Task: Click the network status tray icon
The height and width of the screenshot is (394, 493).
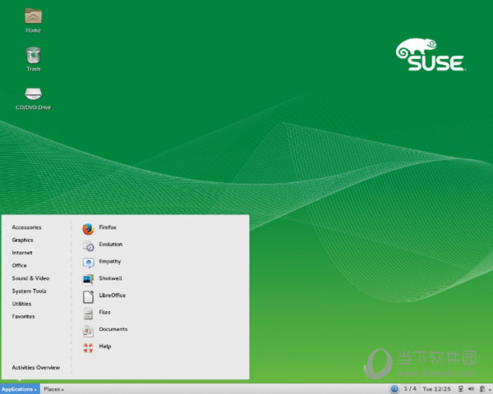Action: pyautogui.click(x=461, y=389)
